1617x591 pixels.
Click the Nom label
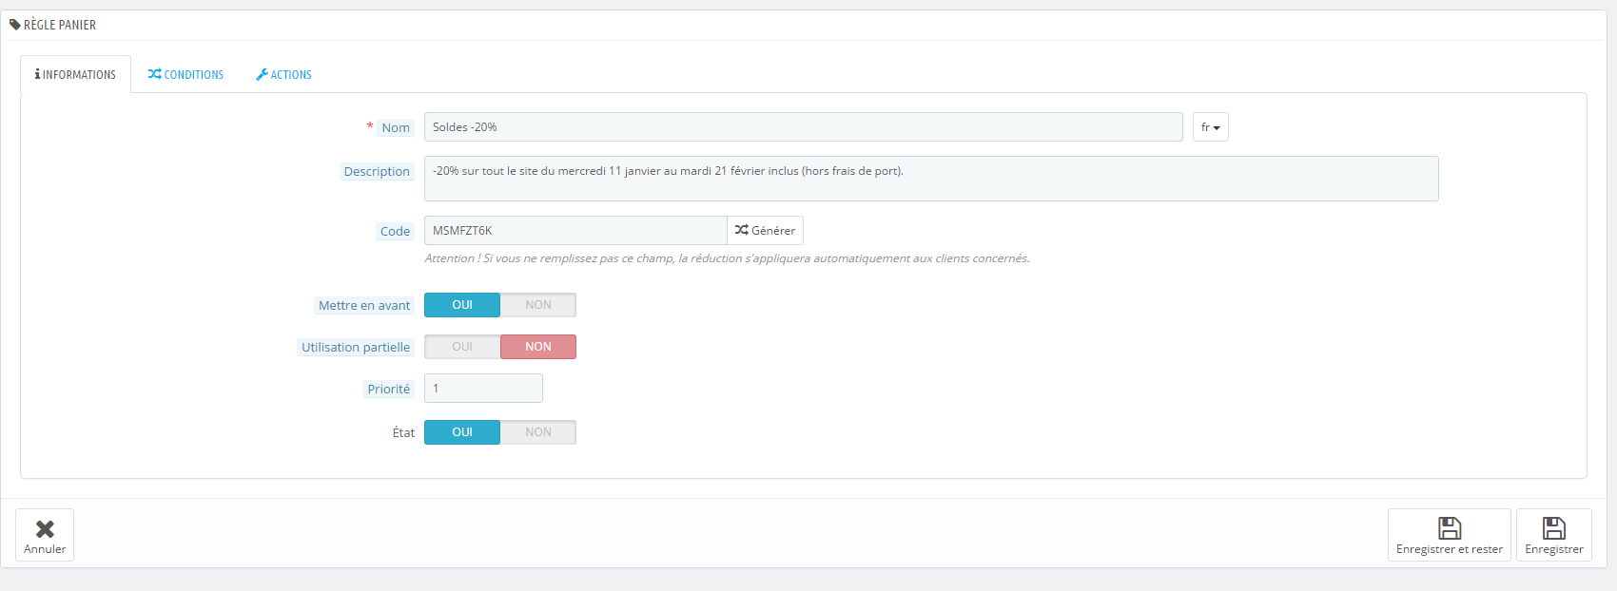[396, 128]
